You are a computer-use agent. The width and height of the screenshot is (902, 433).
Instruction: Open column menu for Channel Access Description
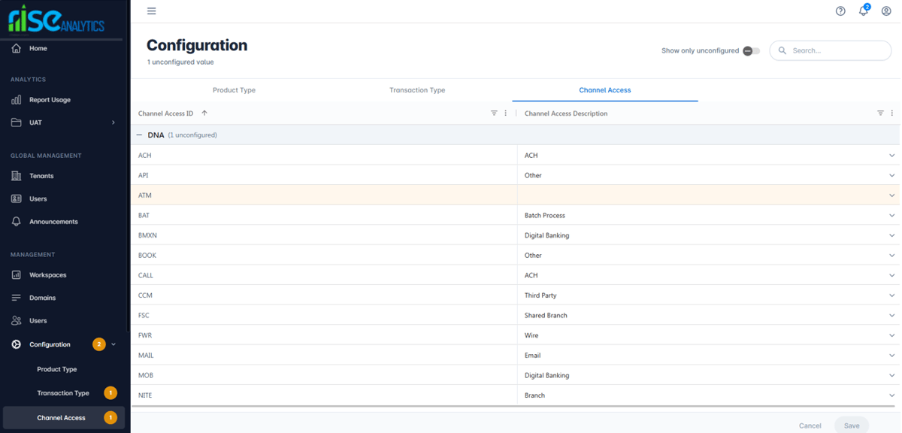tap(892, 114)
